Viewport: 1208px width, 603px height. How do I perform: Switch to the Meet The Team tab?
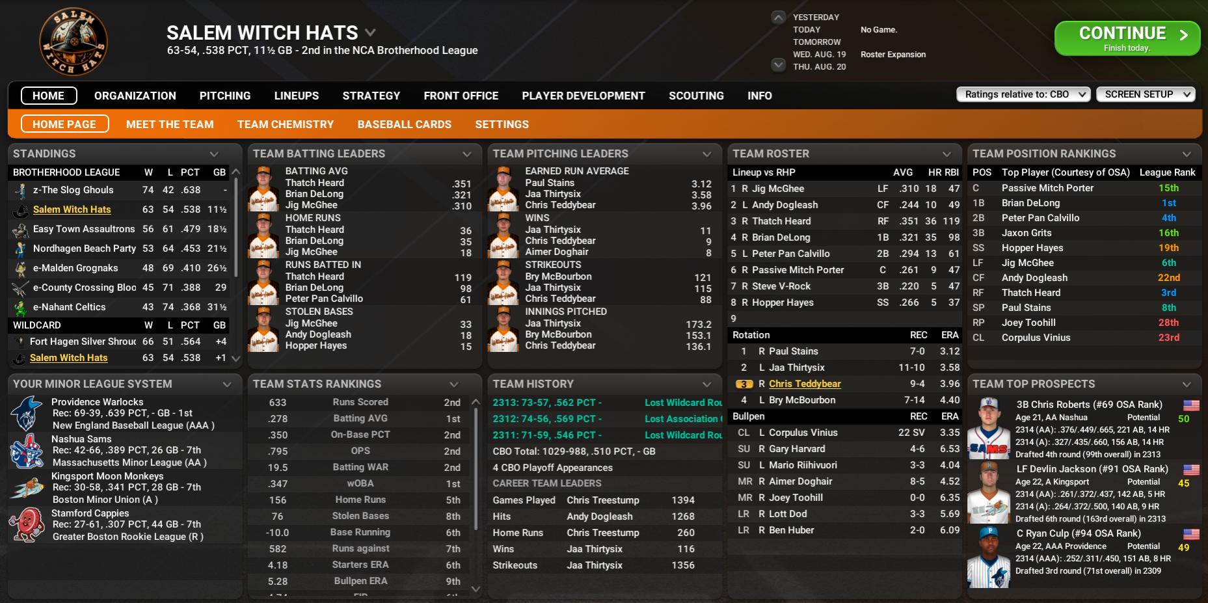(170, 124)
